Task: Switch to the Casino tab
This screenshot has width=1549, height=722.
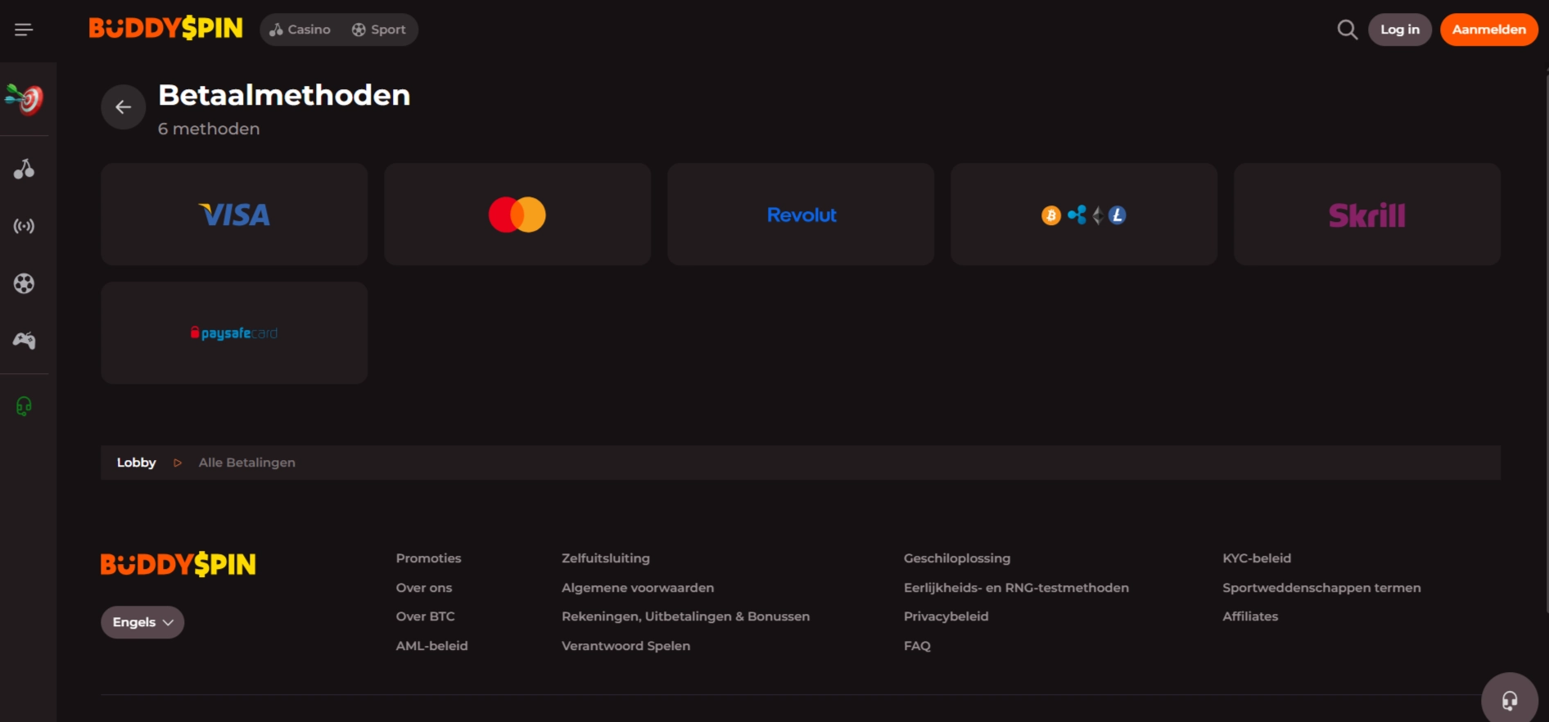Action: click(x=300, y=29)
